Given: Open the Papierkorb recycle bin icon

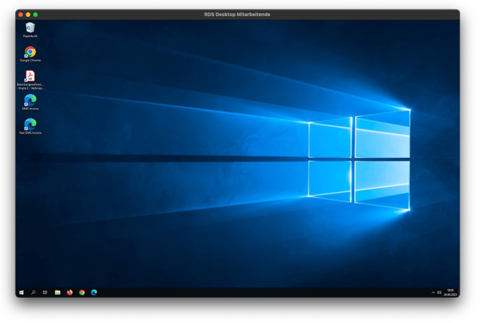Looking at the screenshot, I should [30, 28].
